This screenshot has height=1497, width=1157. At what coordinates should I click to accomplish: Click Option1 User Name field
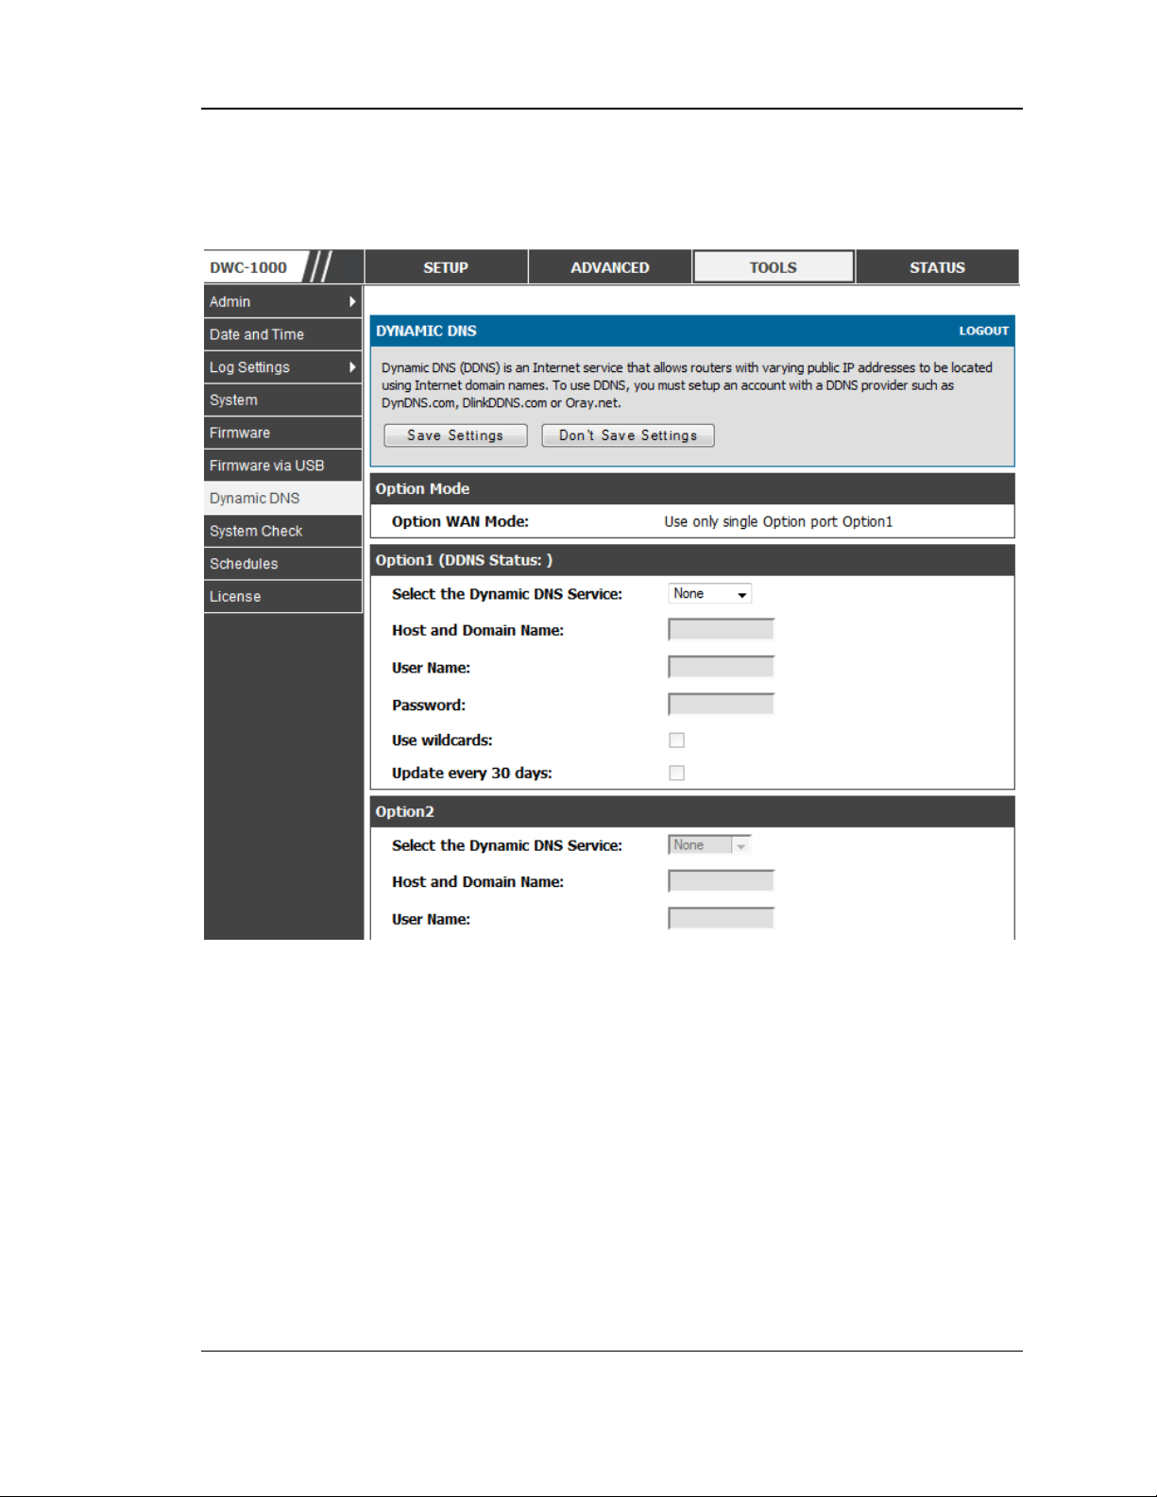click(721, 668)
